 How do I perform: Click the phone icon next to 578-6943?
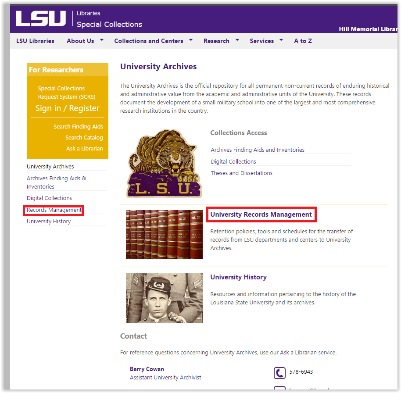tap(280, 373)
